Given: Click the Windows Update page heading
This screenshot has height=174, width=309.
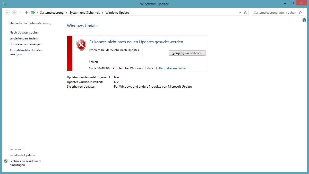Looking at the screenshot, I should pyautogui.click(x=82, y=26).
